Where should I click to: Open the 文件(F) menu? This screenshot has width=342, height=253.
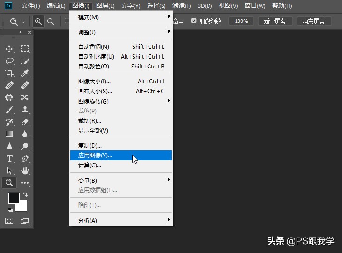31,6
